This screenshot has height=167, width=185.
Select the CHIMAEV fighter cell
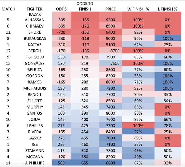point(34,26)
